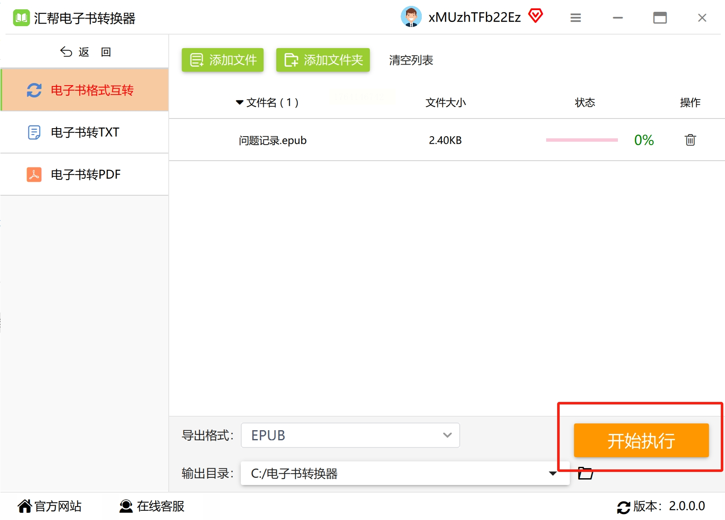The width and height of the screenshot is (725, 520).
Task: Click the green book app logo
Action: point(21,18)
